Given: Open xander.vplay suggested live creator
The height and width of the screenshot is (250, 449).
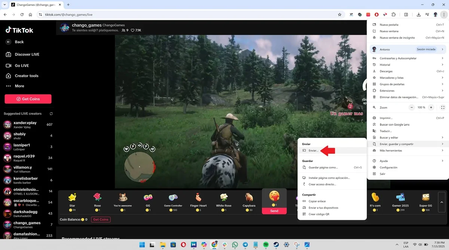Looking at the screenshot, I should pyautogui.click(x=28, y=125).
